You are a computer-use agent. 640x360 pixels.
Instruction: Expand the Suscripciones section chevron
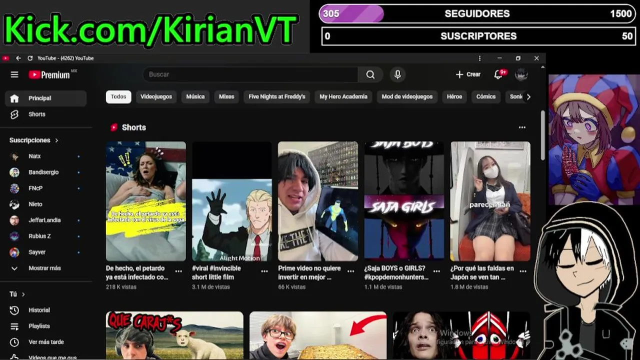pyautogui.click(x=56, y=140)
